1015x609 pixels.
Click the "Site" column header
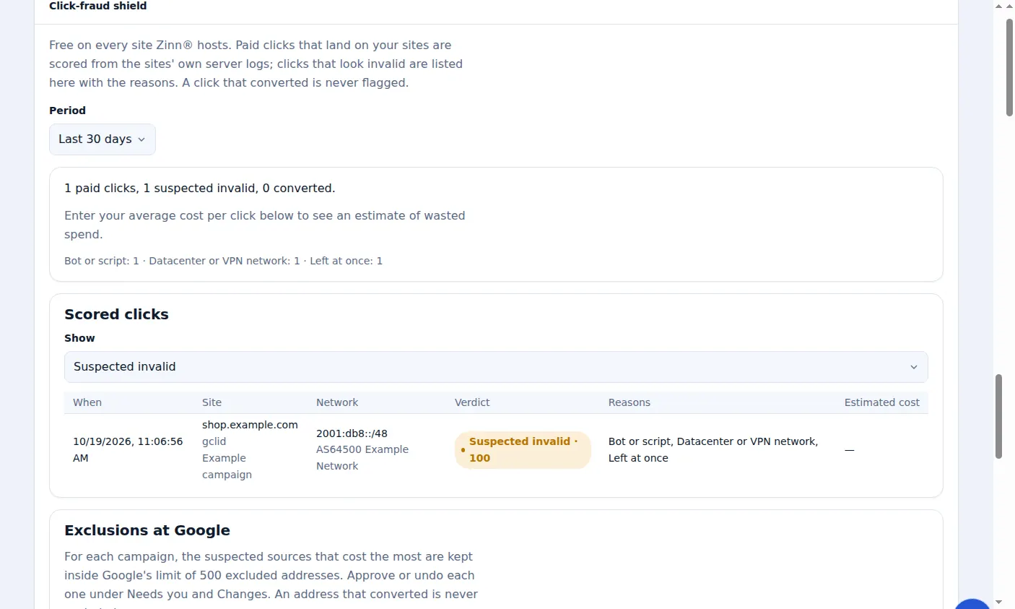tap(212, 402)
